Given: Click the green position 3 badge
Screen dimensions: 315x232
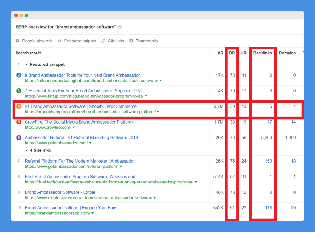Looking at the screenshot, I should pyautogui.click(x=19, y=91).
